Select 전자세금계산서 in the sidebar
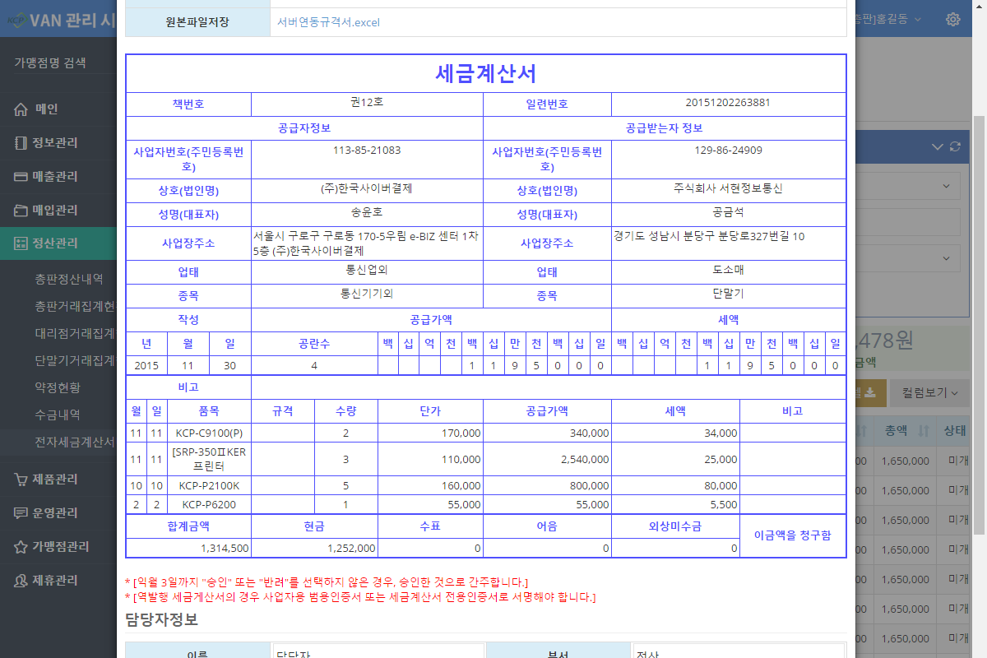Screen dimensions: 987x658 click(x=75, y=442)
